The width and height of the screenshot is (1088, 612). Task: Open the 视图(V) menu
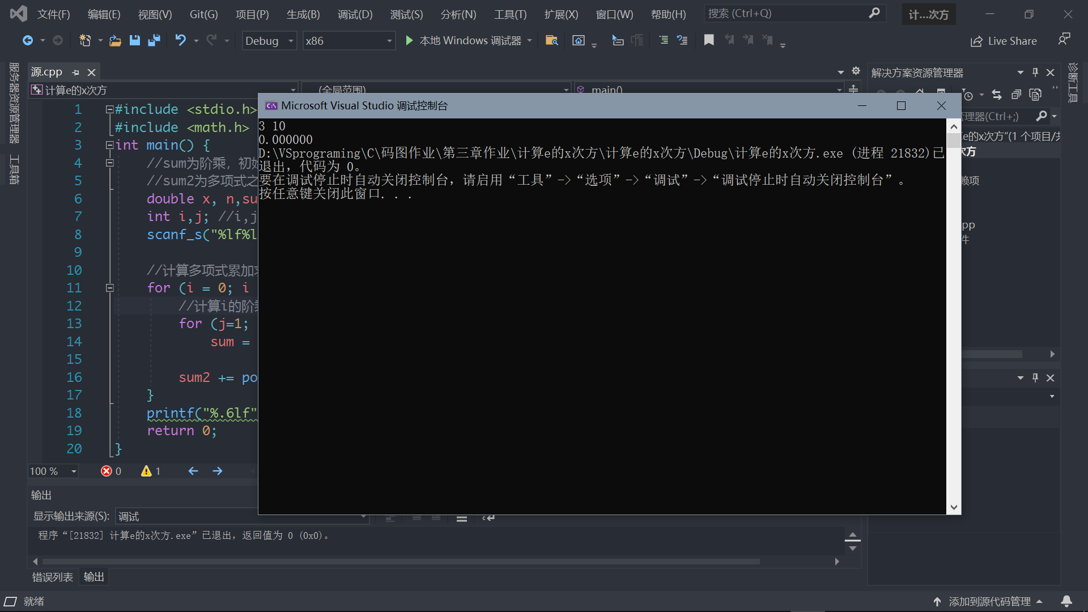tap(155, 14)
